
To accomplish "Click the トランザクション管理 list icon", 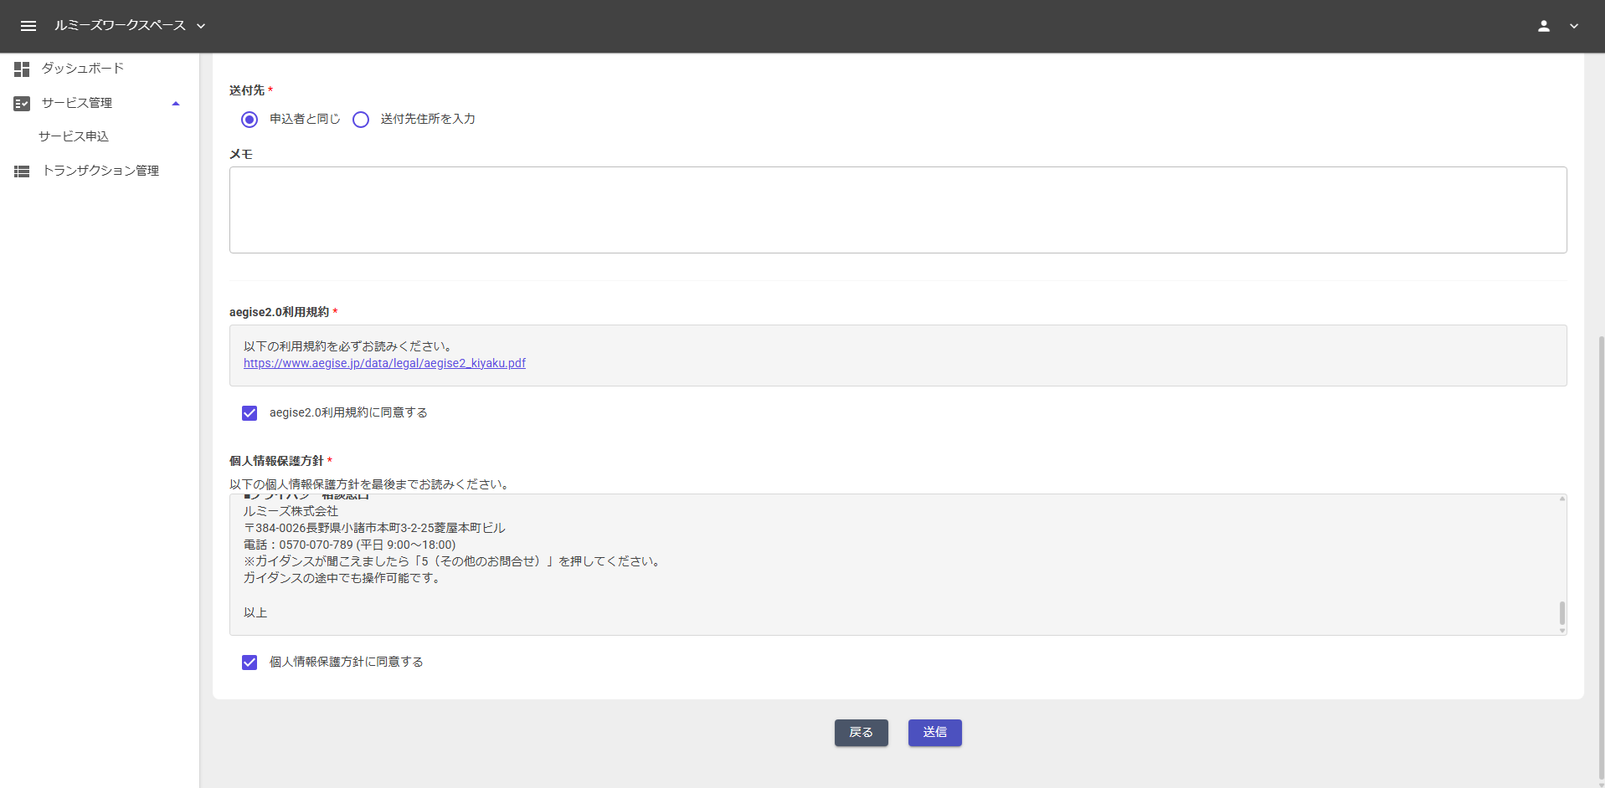I will pyautogui.click(x=22, y=171).
